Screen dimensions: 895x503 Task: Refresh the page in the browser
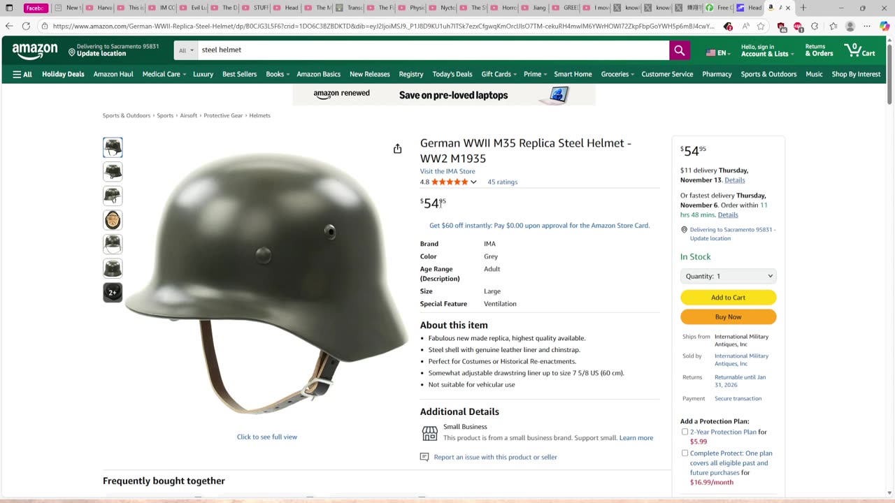[x=26, y=26]
